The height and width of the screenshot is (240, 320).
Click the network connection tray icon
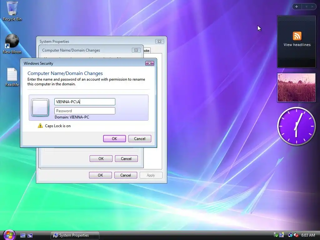click(x=290, y=235)
